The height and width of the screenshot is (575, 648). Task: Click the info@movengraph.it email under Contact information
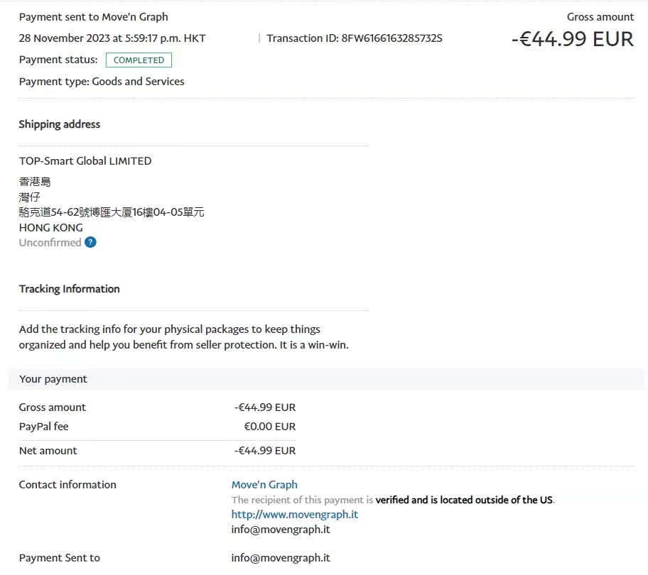[x=281, y=530]
